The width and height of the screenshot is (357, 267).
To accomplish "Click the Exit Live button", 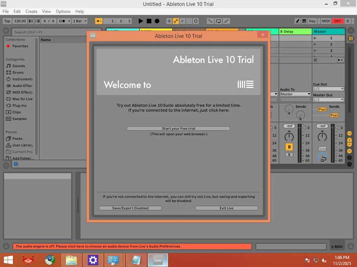I will (x=226, y=208).
